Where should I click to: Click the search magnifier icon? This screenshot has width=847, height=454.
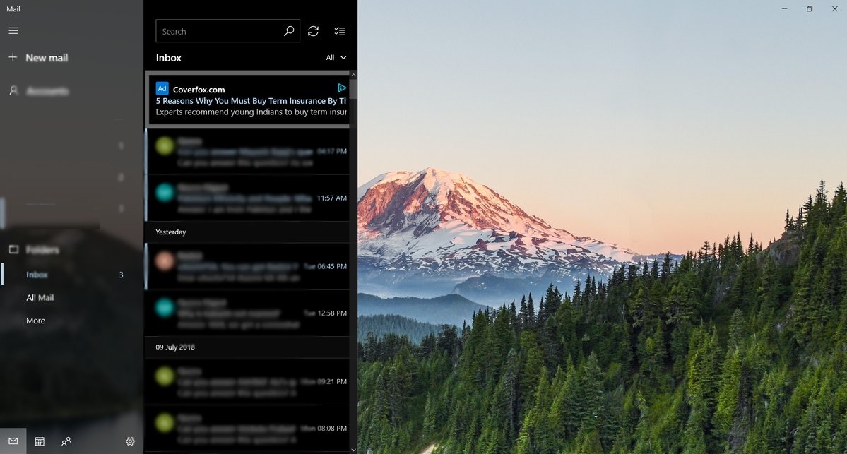(x=289, y=31)
